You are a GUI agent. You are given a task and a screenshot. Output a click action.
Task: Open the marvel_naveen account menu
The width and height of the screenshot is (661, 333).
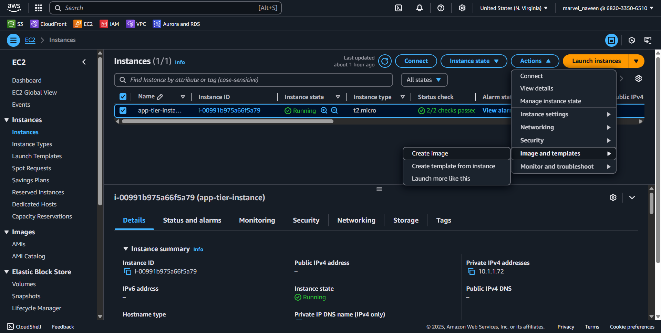coord(608,8)
